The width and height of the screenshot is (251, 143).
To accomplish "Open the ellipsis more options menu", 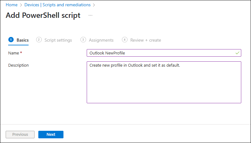I will (x=90, y=15).
